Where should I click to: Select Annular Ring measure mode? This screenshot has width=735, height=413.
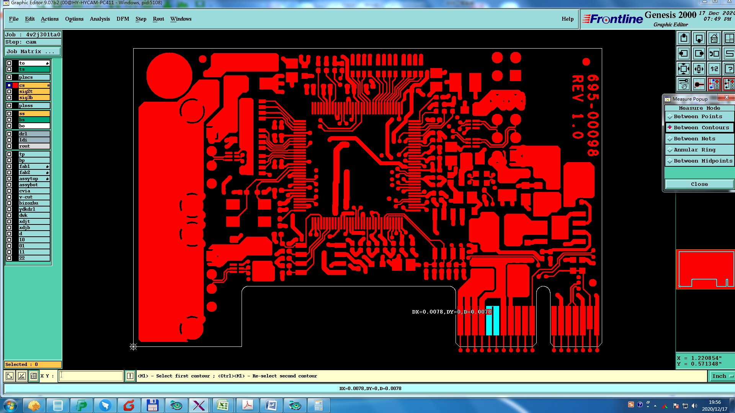pos(694,150)
